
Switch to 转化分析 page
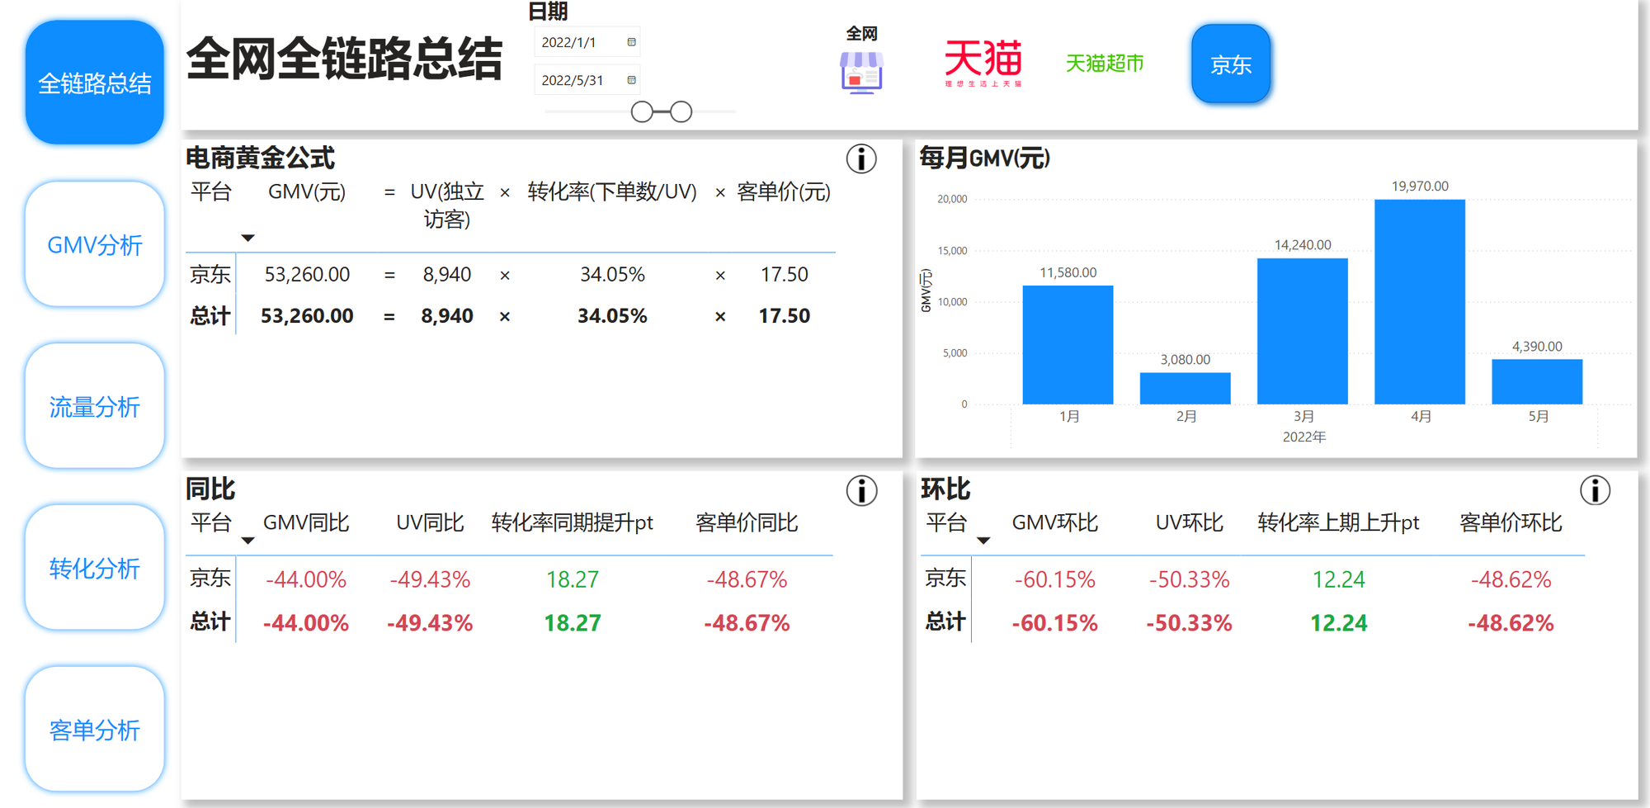pyautogui.click(x=95, y=568)
